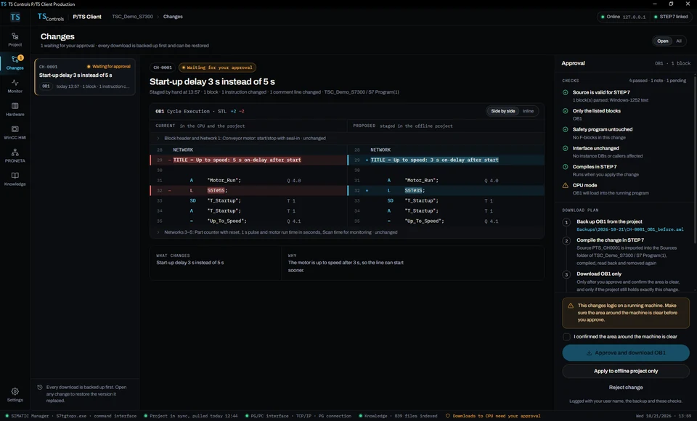Click the STEP 7 linked status pill
Image resolution: width=697 pixels, height=421 pixels.
point(671,17)
